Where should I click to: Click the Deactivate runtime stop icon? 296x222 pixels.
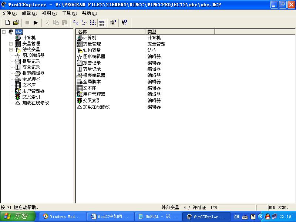point(27,23)
